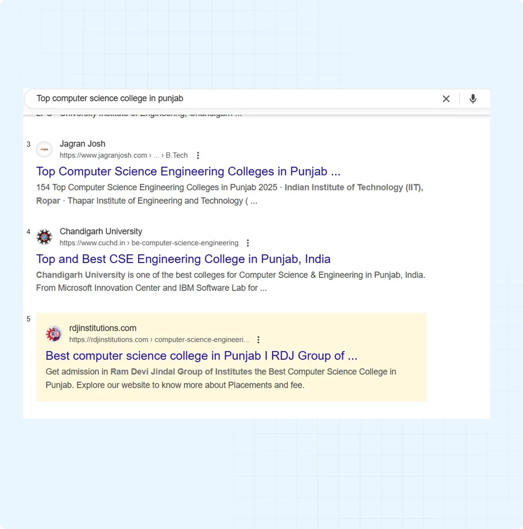This screenshot has height=529, width=523.
Task: Open three-dot menu next to rdjinstitutions URL
Action: pyautogui.click(x=258, y=340)
